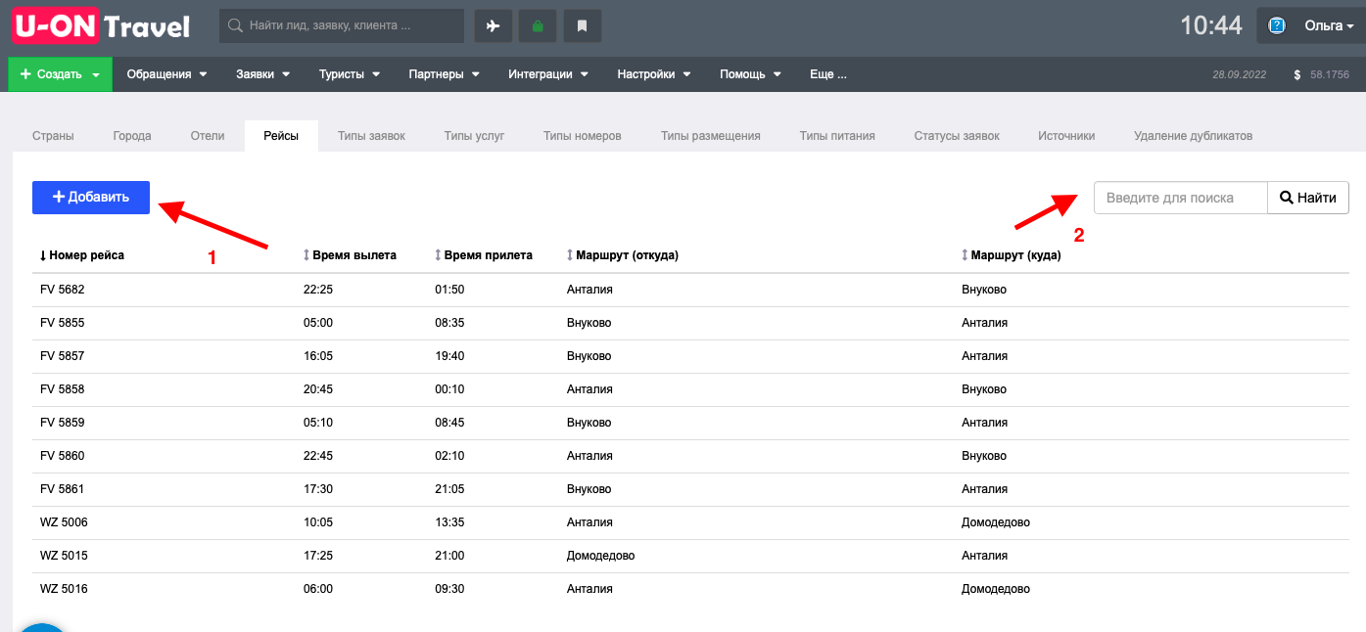Switch to the Типы размещения tab
Viewport: 1366px width, 632px height.
[x=711, y=136]
